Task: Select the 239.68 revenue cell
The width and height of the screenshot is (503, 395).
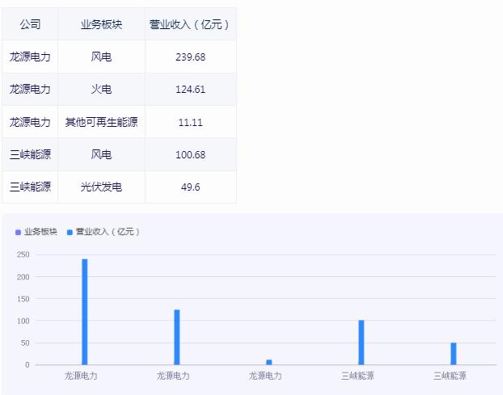Action: point(190,57)
